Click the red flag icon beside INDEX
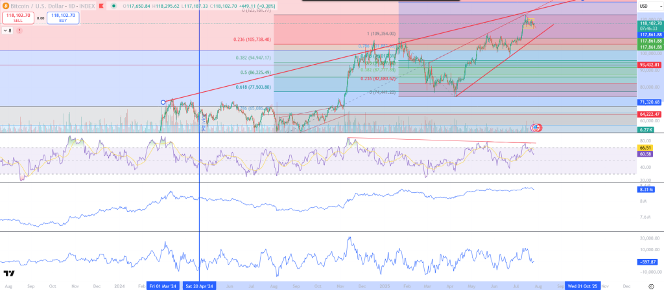 [101, 6]
